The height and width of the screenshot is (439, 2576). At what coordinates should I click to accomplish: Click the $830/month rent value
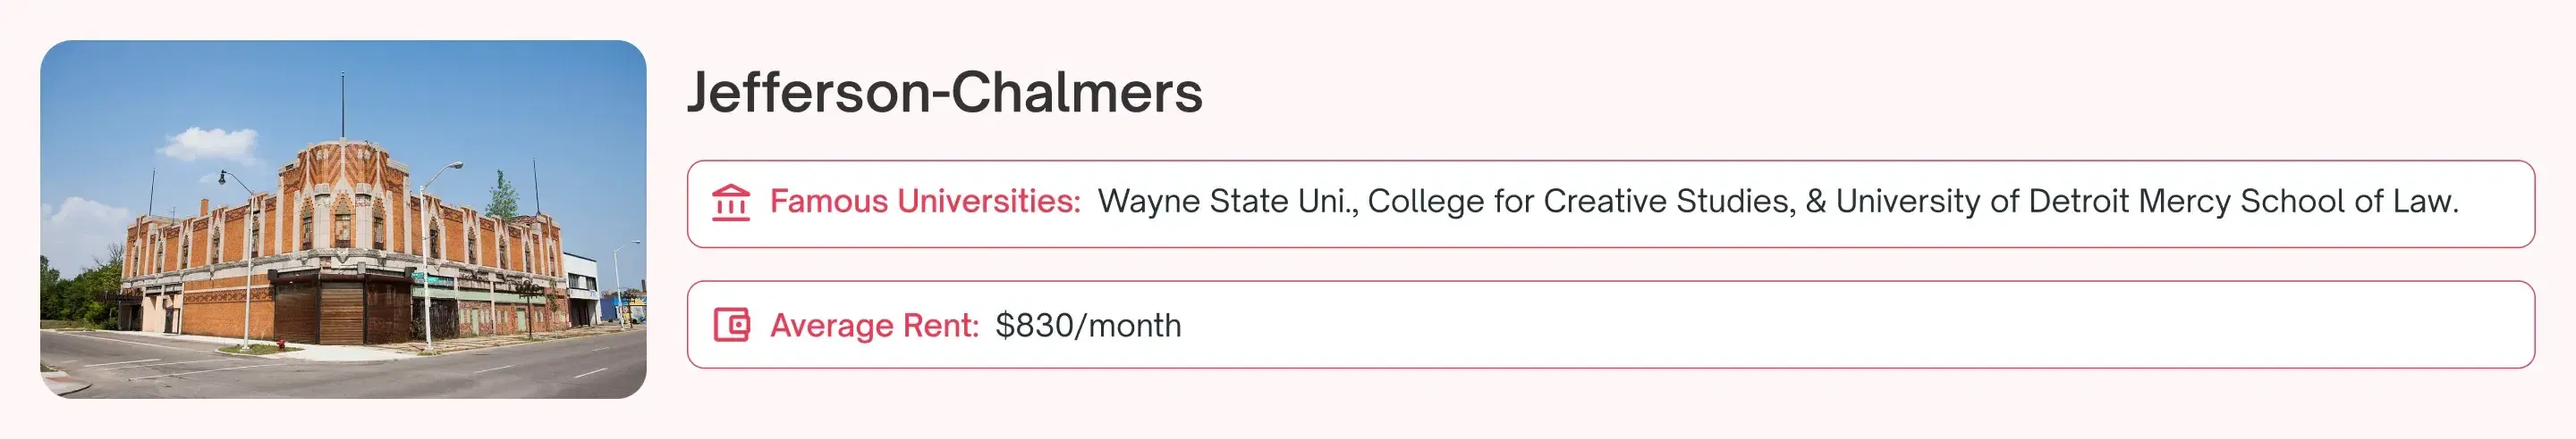coord(1088,326)
